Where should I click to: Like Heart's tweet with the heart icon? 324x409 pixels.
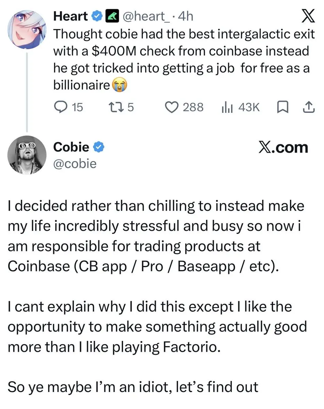[x=172, y=107]
